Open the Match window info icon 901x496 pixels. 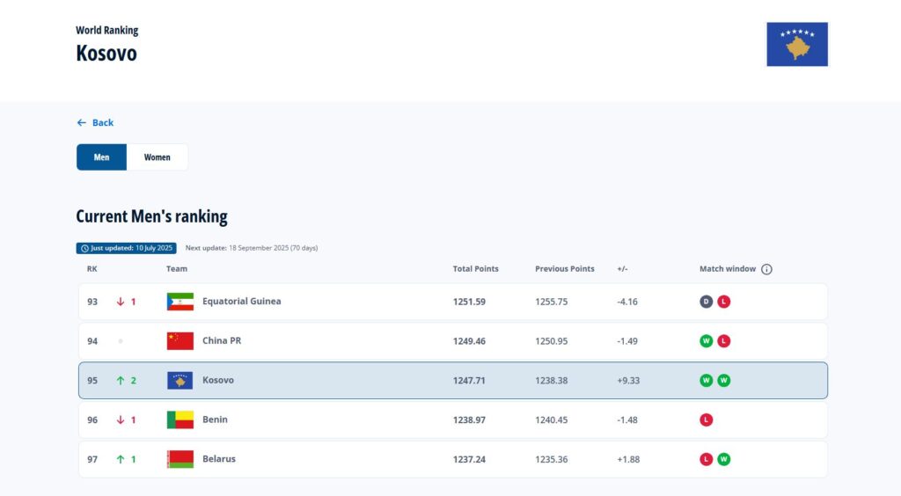coord(766,269)
